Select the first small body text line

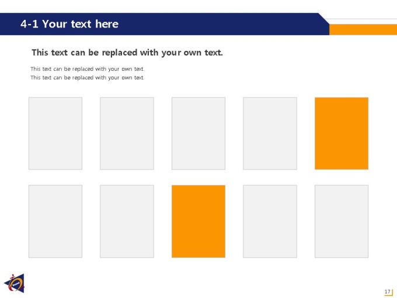point(88,69)
